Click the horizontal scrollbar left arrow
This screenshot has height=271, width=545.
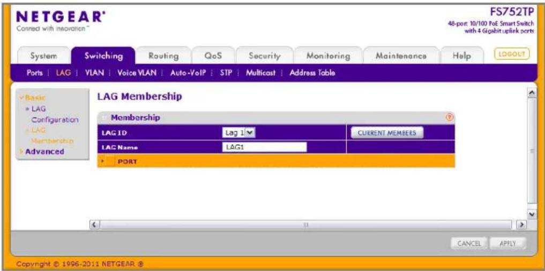(93, 224)
